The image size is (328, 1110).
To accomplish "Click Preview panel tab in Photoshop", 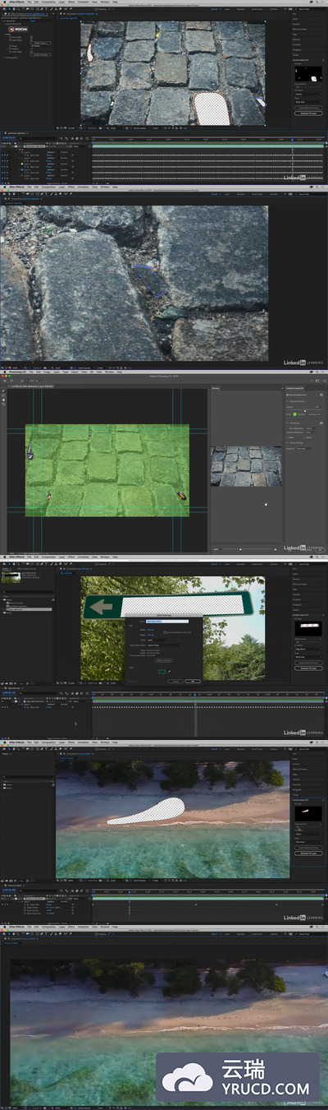I will tap(216, 388).
